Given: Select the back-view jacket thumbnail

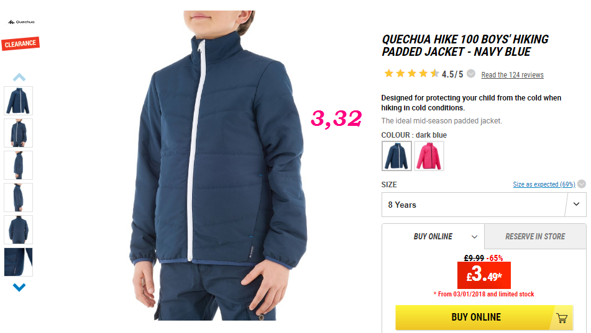Looking at the screenshot, I should point(19,230).
